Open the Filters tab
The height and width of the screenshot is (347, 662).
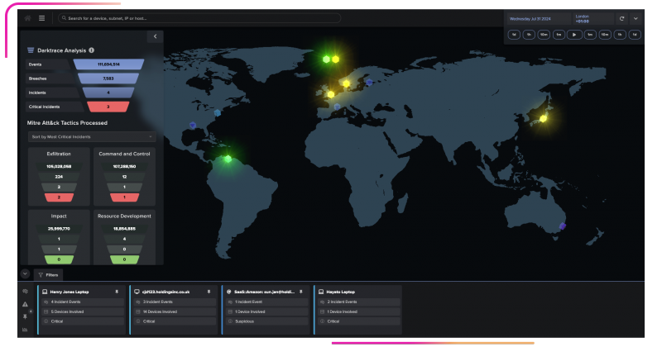(48, 274)
